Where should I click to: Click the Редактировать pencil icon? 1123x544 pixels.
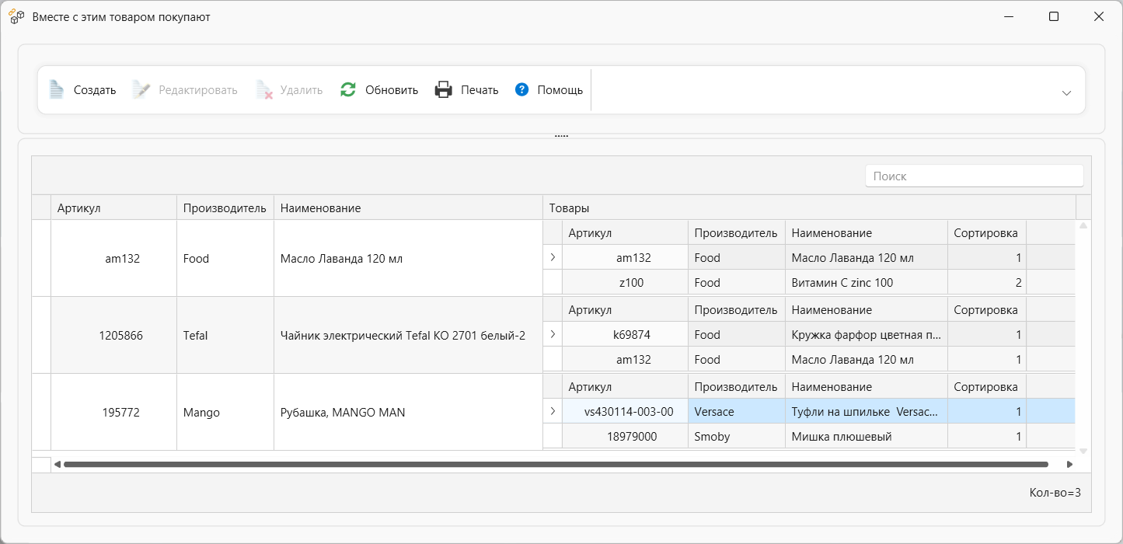tap(141, 90)
